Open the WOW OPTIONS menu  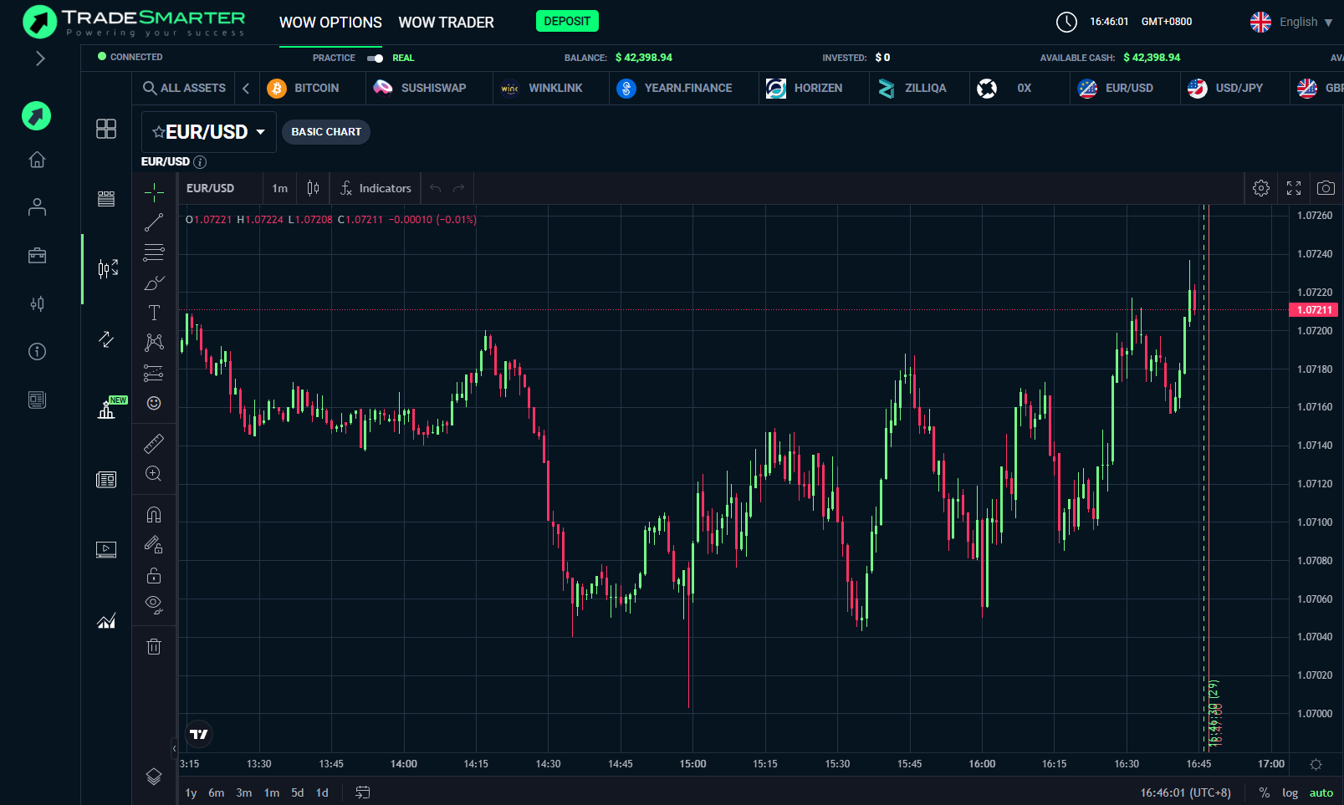pos(330,23)
